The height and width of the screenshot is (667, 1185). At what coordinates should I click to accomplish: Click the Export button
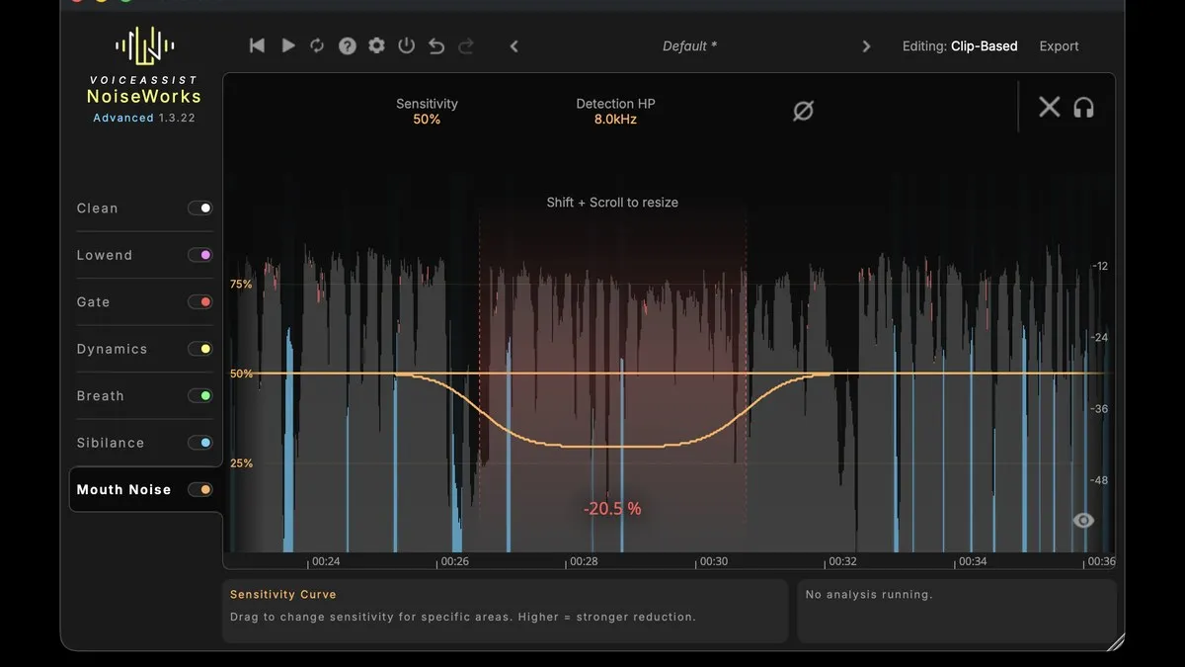[x=1059, y=46]
